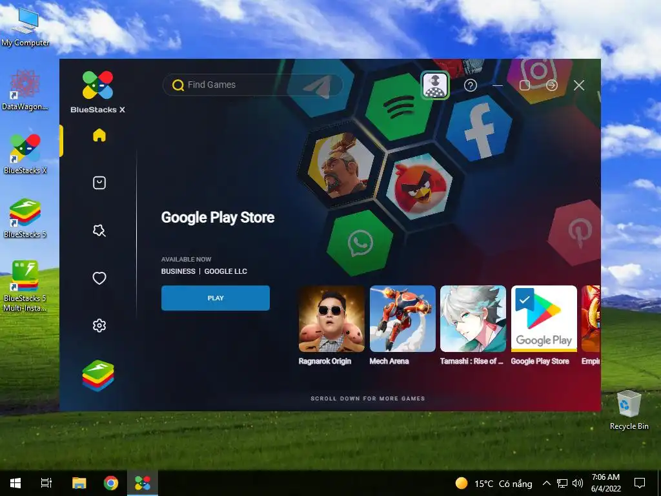Open the weather widget showing 15°C
Image resolution: width=661 pixels, height=496 pixels.
tap(494, 483)
